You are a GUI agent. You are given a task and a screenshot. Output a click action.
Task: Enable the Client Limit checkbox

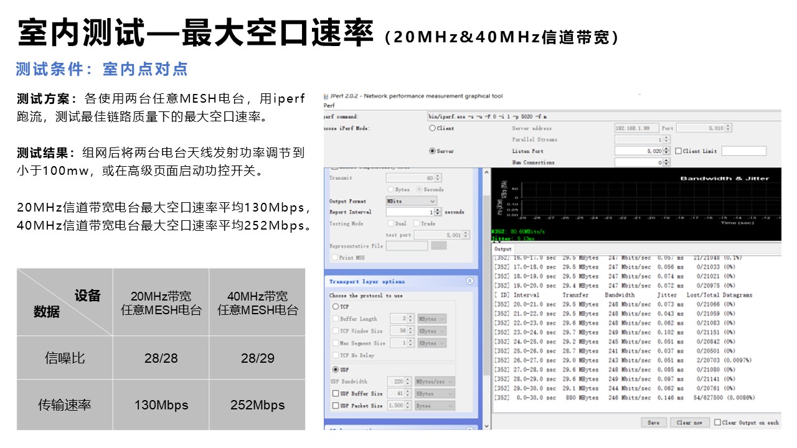(x=679, y=151)
